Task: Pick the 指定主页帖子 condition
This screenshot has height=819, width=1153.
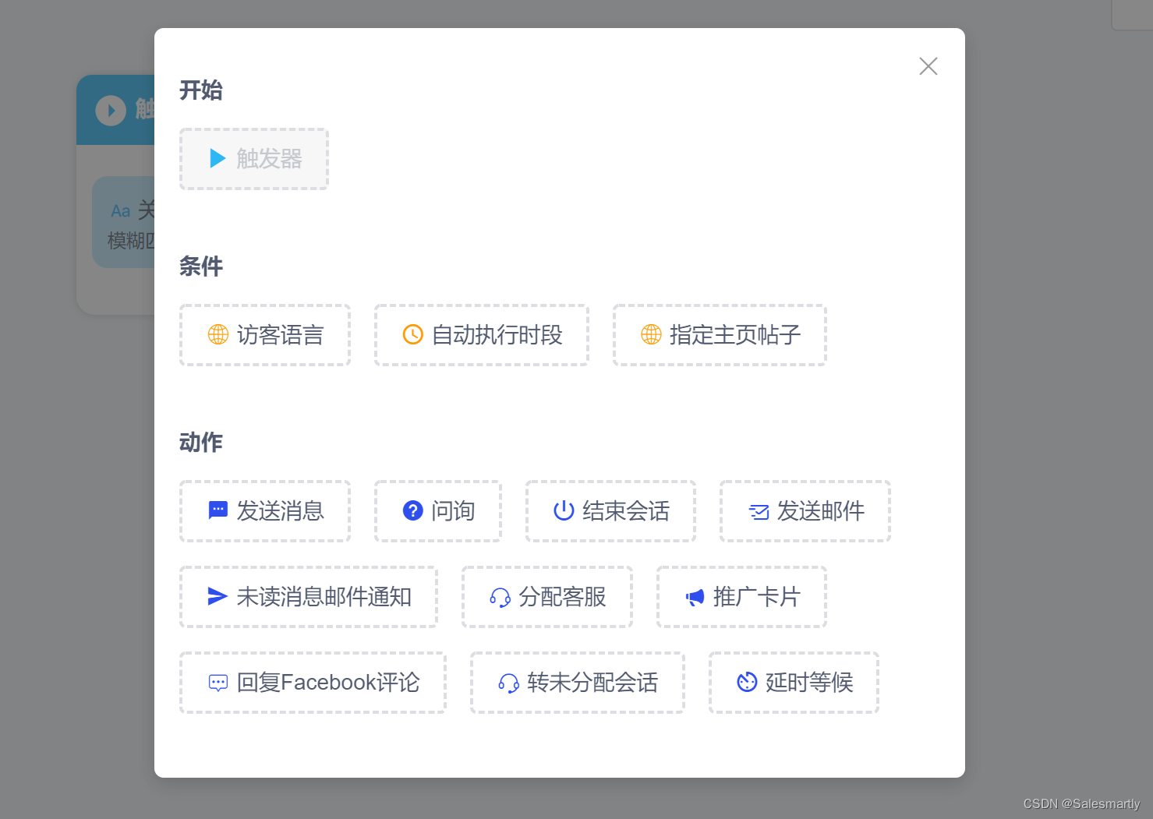Action: point(734,335)
